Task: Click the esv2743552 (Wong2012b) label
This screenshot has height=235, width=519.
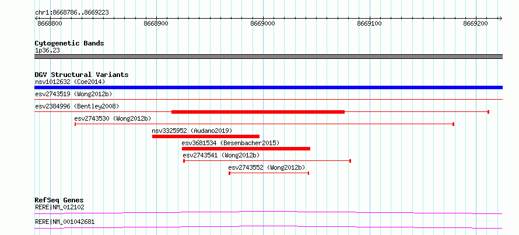Action: coord(266,167)
